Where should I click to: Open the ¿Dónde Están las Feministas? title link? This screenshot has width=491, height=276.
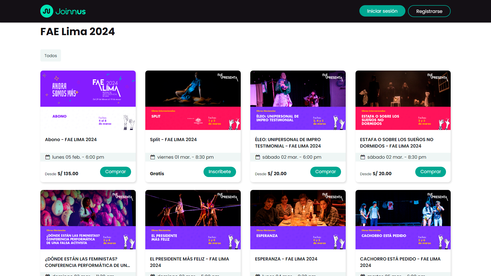87,262
